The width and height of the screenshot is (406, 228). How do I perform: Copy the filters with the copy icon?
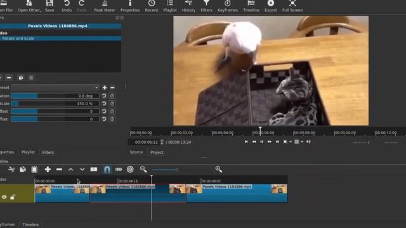[x=21, y=77]
